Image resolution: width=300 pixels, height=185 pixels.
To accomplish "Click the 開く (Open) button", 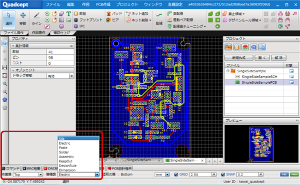I will [262, 58].
